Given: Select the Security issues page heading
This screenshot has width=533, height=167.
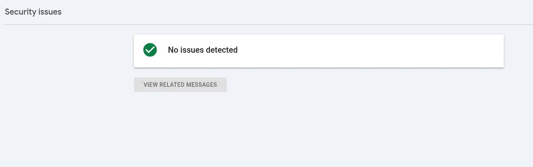Looking at the screenshot, I should 33,12.
